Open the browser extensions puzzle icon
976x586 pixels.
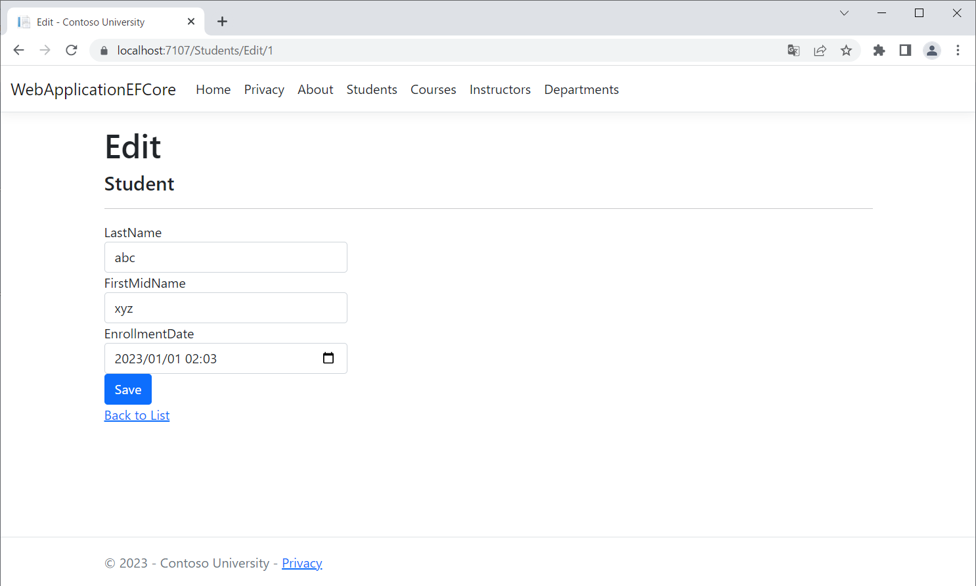coord(879,51)
